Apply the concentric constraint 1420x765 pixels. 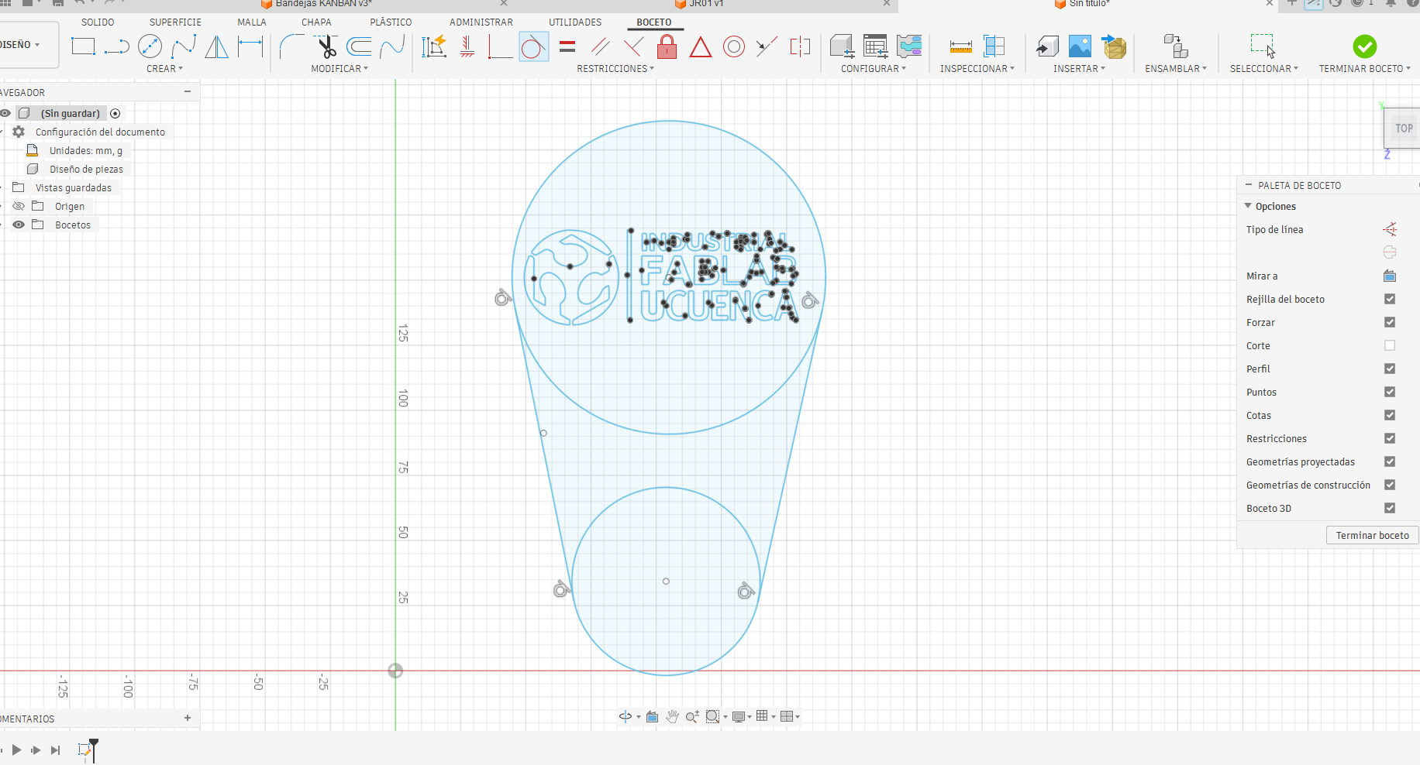733,46
